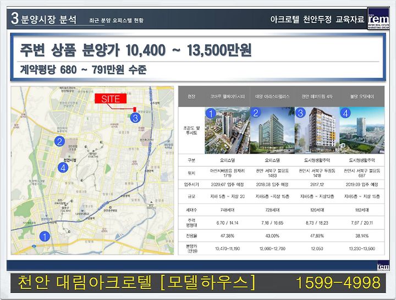Click cell '47.38%'
Screen dimensions: 396x300
click(x=227, y=236)
